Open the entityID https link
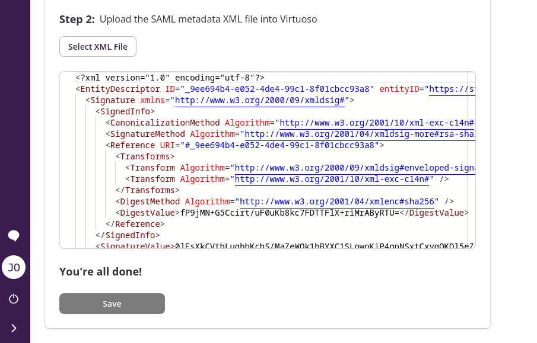537x343 pixels. 451,89
